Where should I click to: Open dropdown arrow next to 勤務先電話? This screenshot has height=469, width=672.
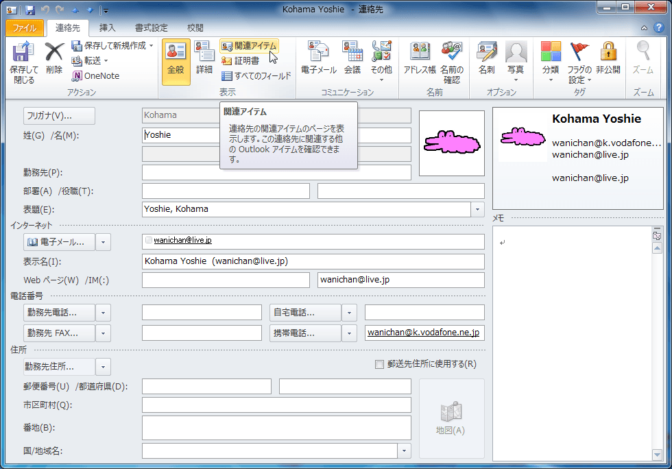click(x=104, y=313)
